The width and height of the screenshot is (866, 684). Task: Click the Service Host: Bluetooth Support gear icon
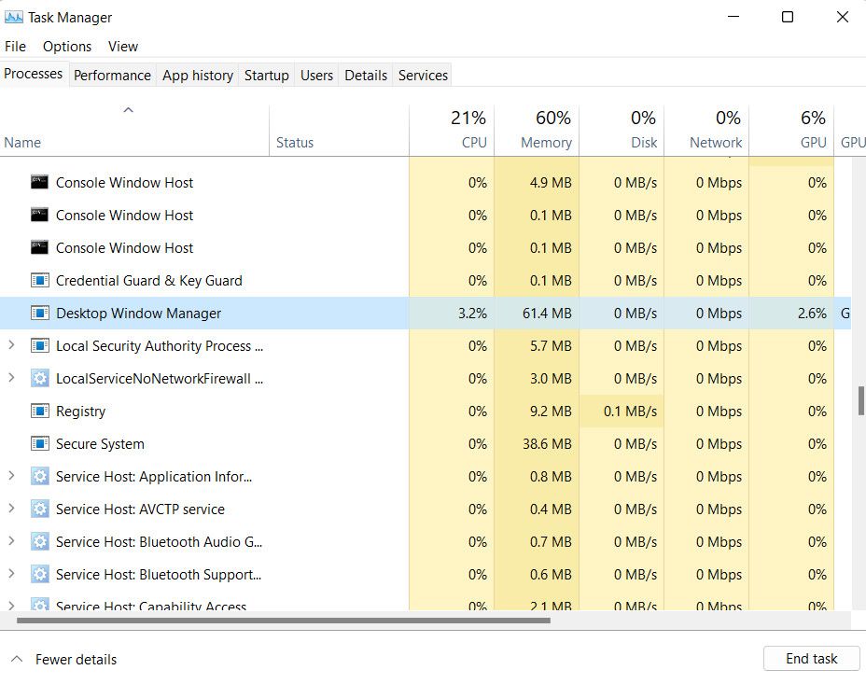pyautogui.click(x=40, y=574)
